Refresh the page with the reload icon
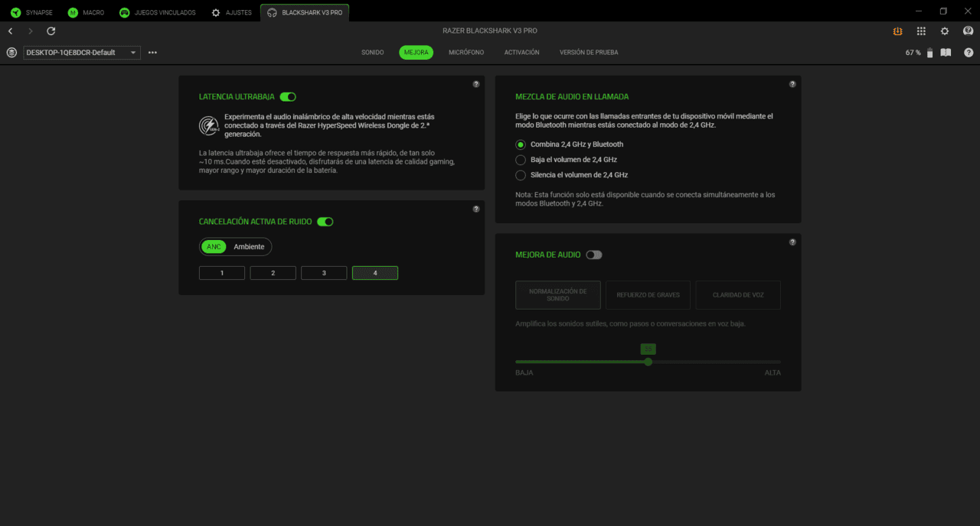Viewport: 980px width, 526px height. point(51,31)
